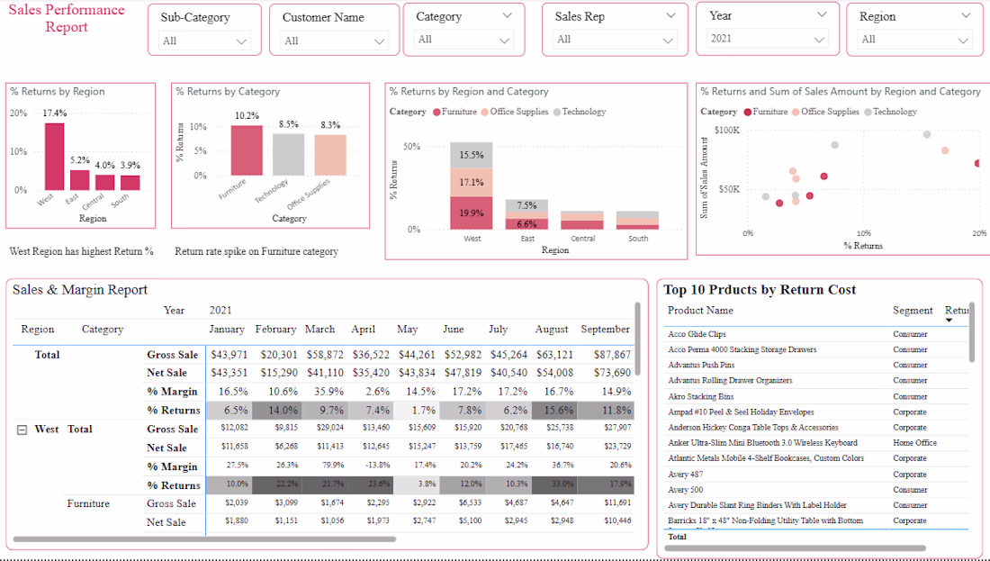990x561 pixels.
Task: Open the Sales Rep All value dropdown
Action: (616, 40)
